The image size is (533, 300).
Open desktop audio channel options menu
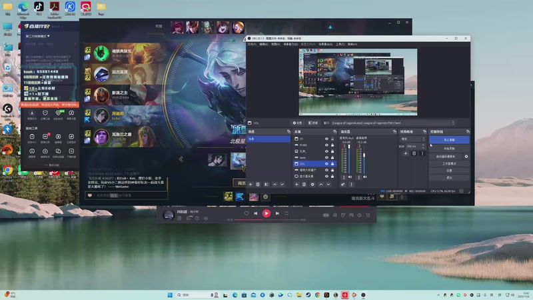[358, 177]
